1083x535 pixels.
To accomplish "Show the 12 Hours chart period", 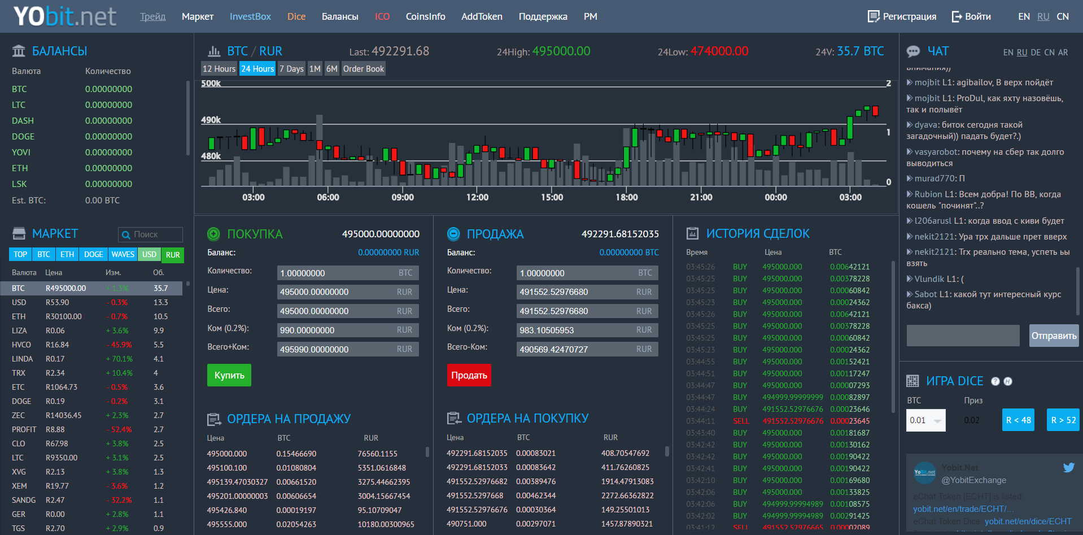I will pos(219,69).
